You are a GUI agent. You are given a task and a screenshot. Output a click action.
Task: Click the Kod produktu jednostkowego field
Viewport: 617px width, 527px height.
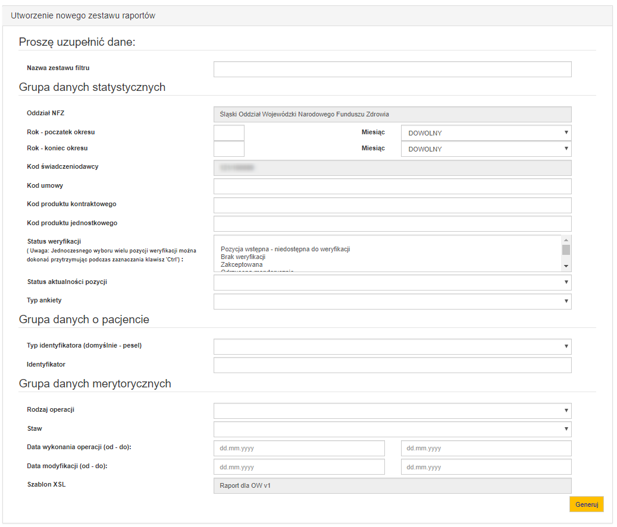click(392, 224)
